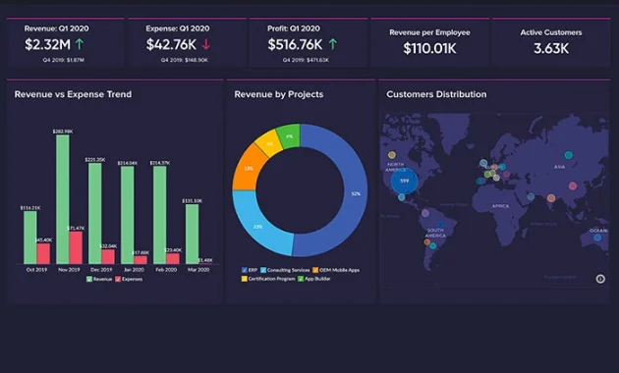This screenshot has width=619, height=373.
Task: Select the green Nov 2019 revenue bar
Action: (63, 199)
